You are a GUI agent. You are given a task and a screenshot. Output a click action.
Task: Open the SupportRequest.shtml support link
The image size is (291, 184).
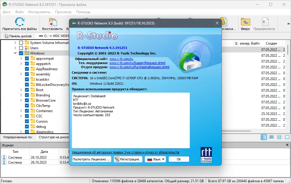137,63
